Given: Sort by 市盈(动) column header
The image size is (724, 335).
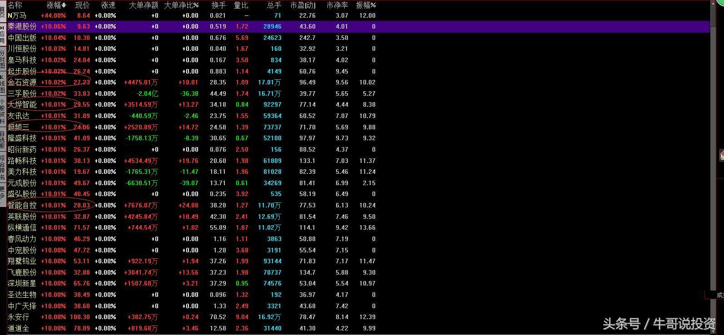Looking at the screenshot, I should (302, 5).
